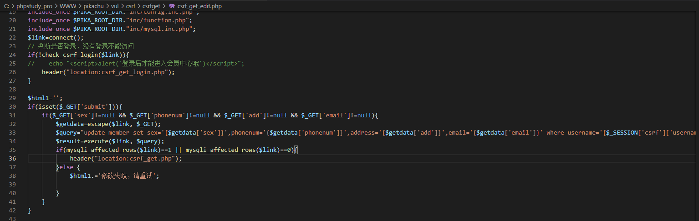Click $getdata=escape($link, $_GET); line

point(108,124)
